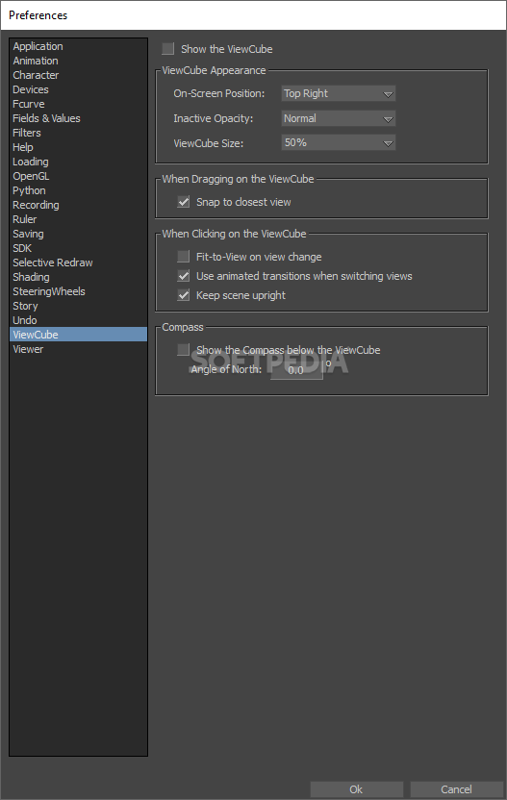507x800 pixels.
Task: Select the OpenGL category
Action: [x=79, y=176]
